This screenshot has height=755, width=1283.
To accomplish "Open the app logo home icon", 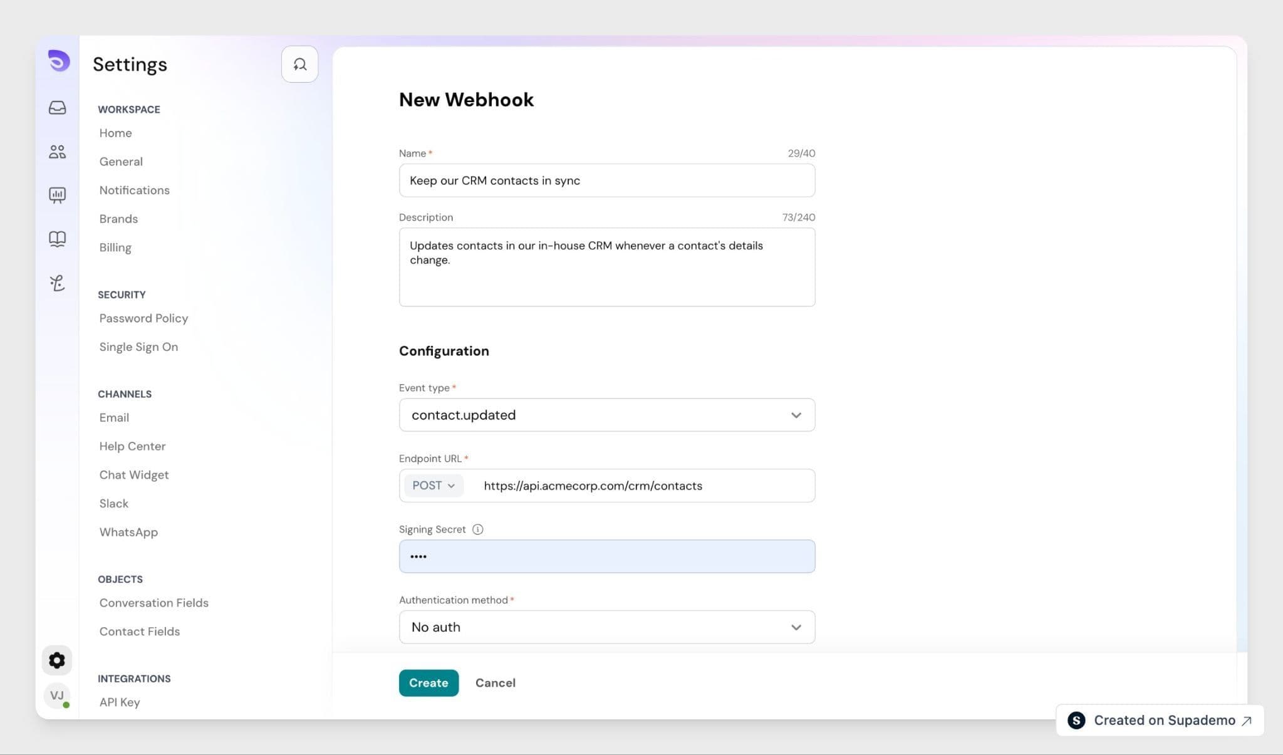I will click(x=58, y=61).
